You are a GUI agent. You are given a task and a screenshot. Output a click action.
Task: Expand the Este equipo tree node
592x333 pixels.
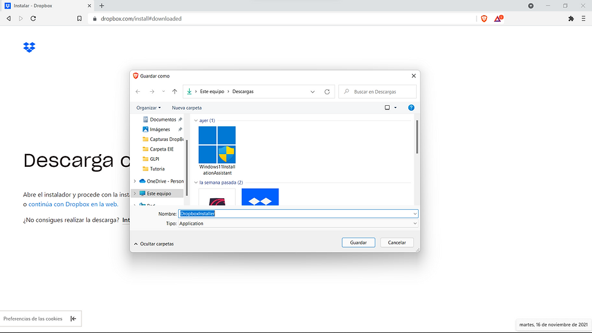135,193
